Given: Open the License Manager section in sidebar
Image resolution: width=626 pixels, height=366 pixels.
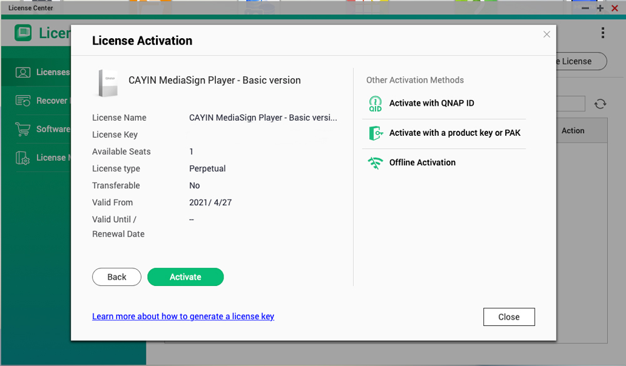Looking at the screenshot, I should 37,158.
